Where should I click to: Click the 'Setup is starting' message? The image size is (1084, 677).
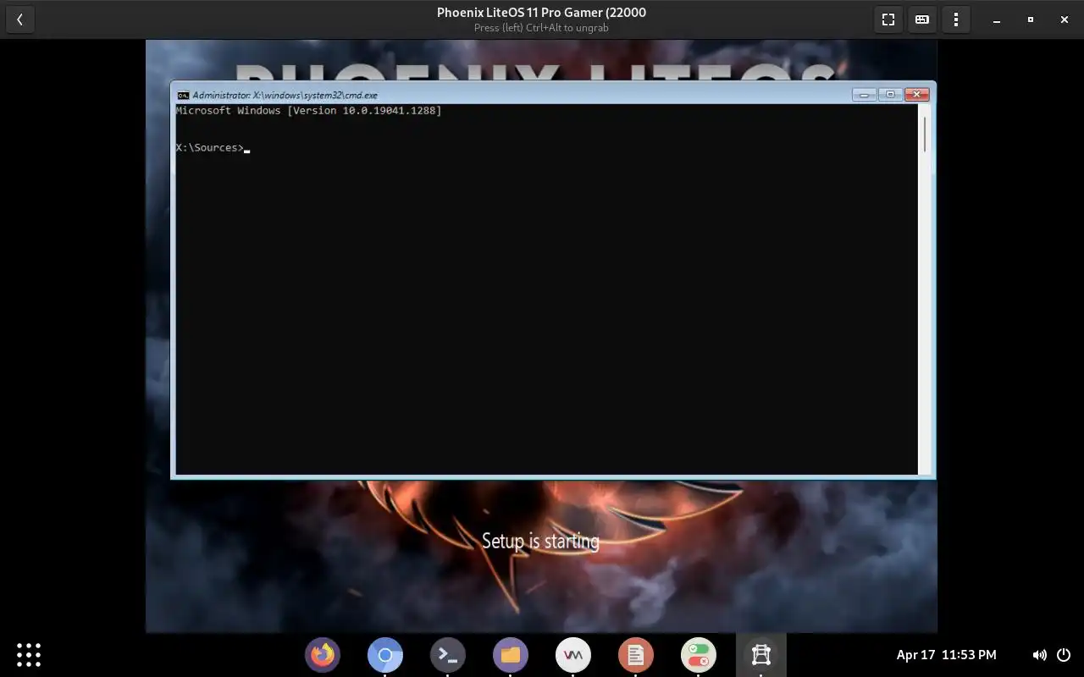(540, 541)
